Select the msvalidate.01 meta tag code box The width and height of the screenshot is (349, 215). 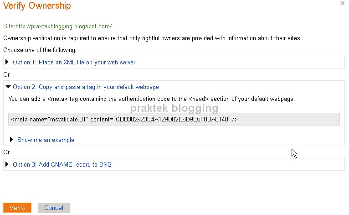[174, 119]
